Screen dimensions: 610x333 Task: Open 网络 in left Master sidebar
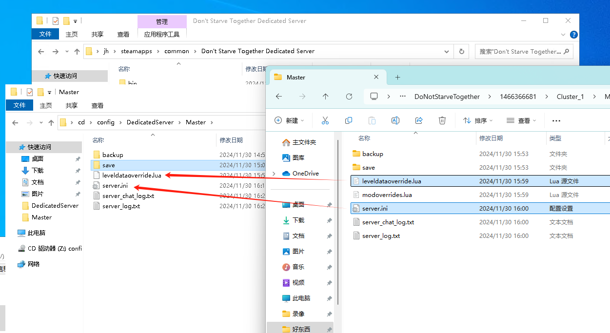[x=28, y=264]
